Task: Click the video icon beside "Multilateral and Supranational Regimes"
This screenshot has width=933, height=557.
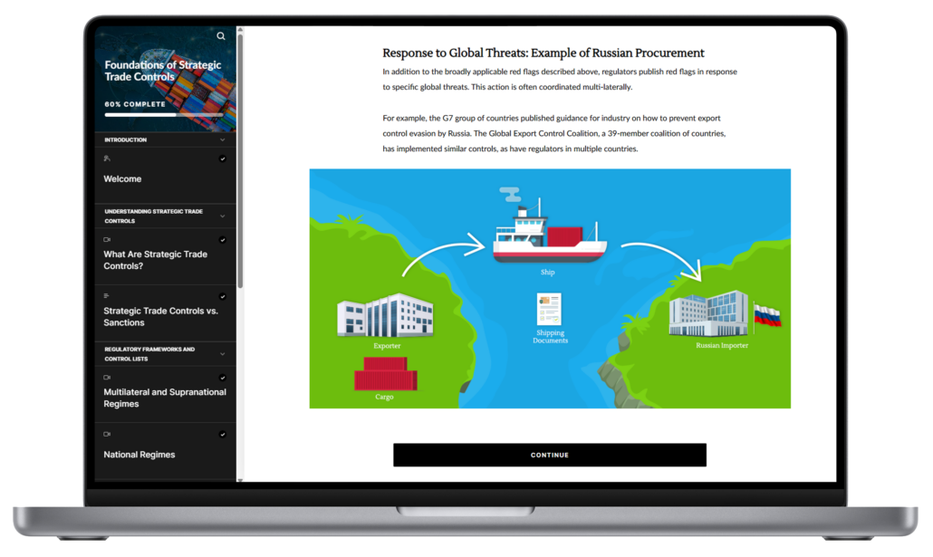Action: 105,376
